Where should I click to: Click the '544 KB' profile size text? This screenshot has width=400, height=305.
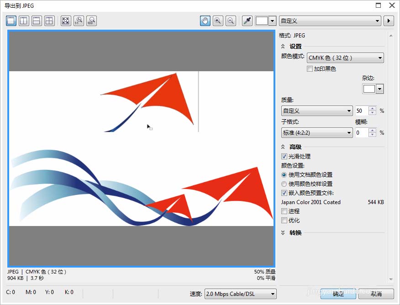point(376,202)
